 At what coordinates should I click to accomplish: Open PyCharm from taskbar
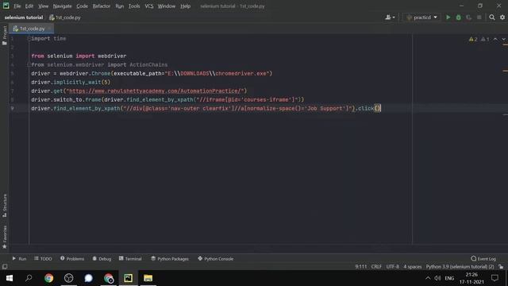click(x=129, y=278)
